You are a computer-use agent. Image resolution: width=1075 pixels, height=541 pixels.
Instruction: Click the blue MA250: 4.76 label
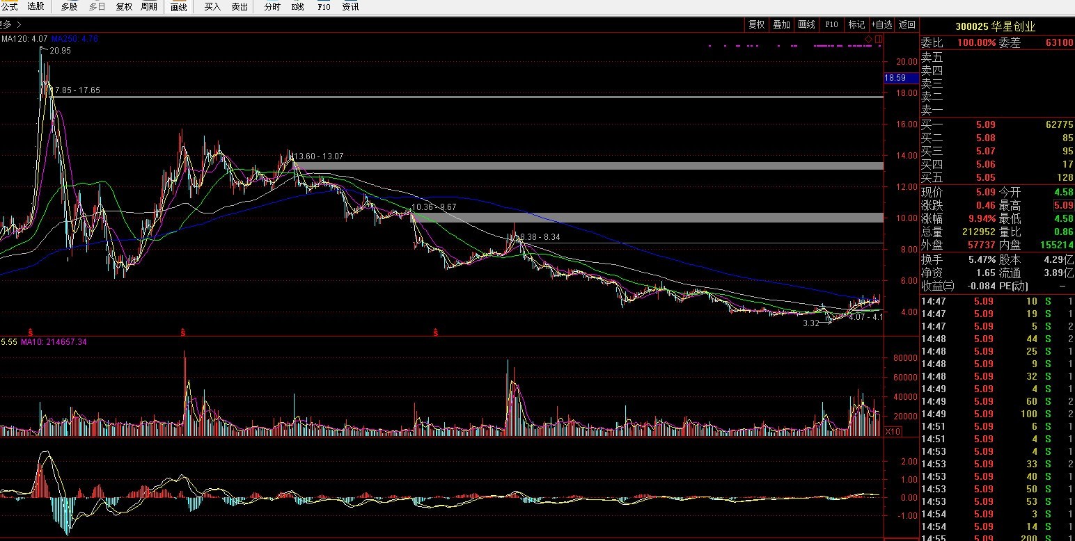(74, 39)
